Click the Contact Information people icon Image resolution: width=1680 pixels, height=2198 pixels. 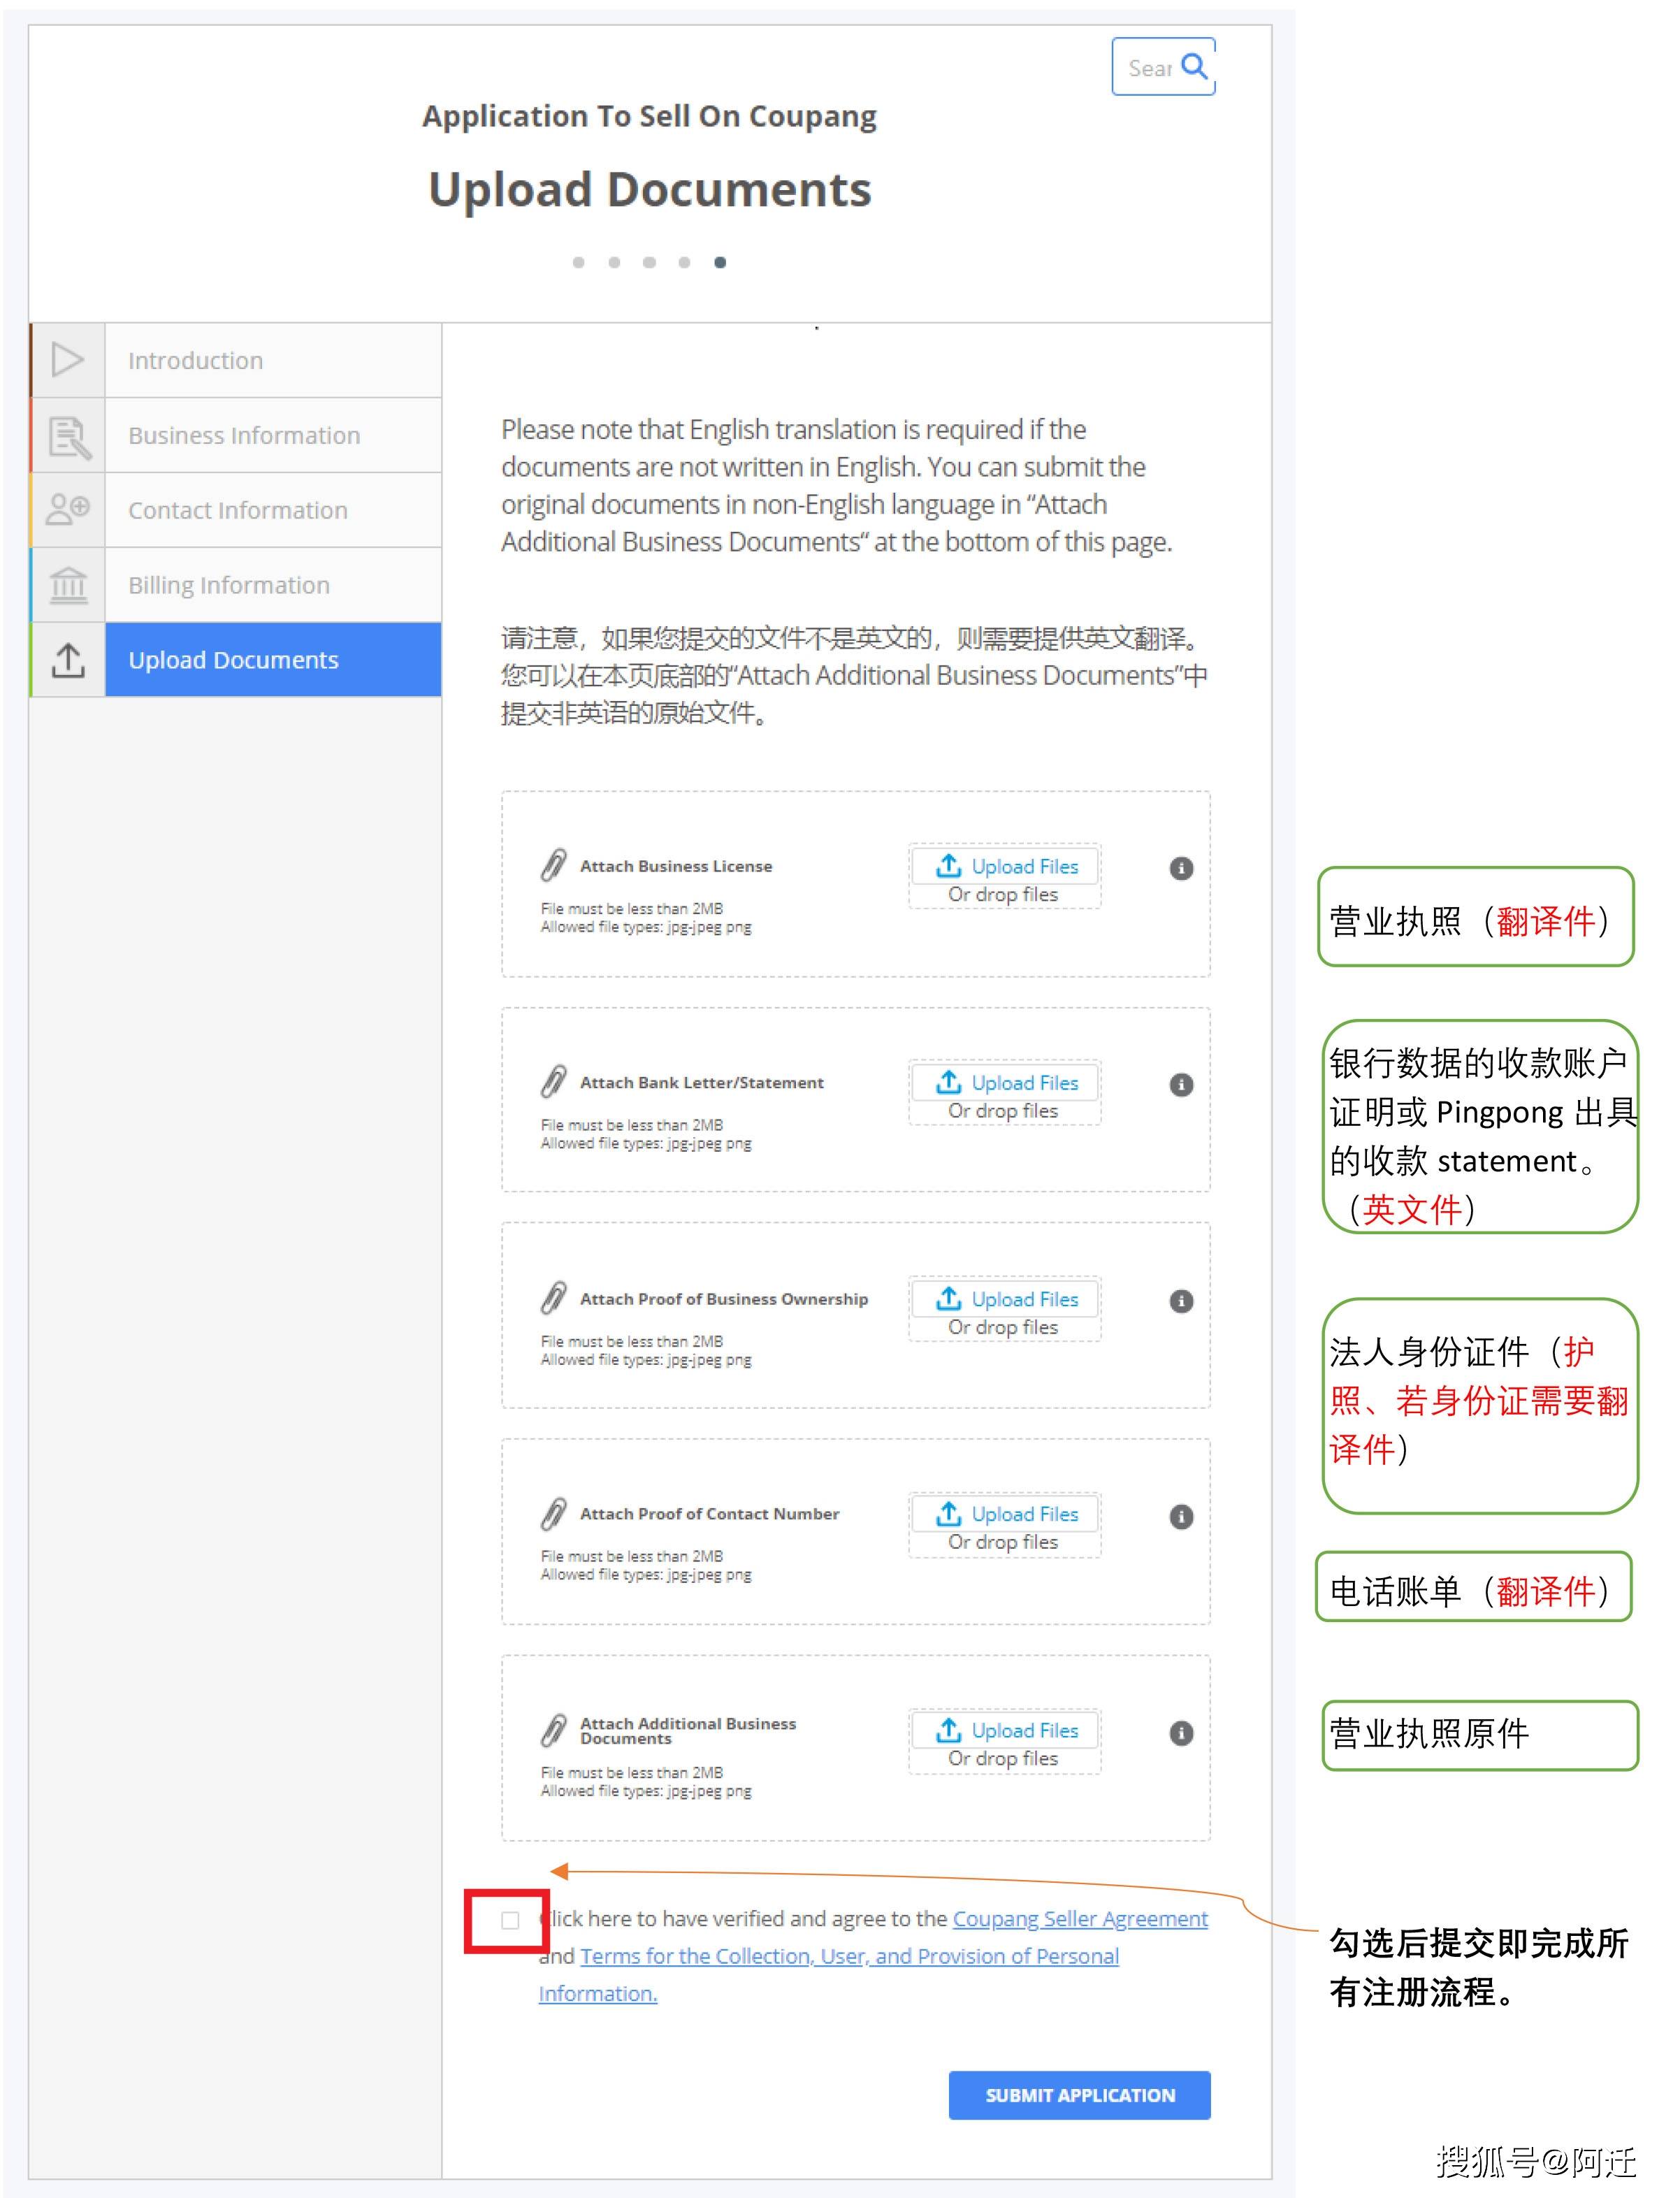68,509
